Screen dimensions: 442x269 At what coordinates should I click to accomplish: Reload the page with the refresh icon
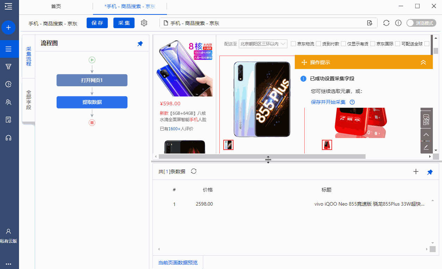pyautogui.click(x=386, y=23)
